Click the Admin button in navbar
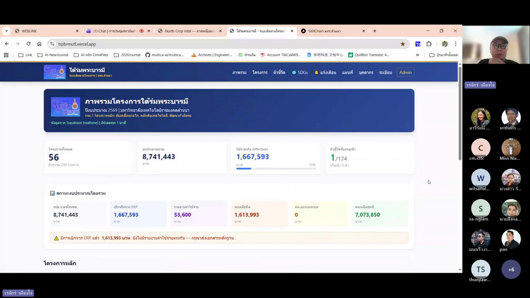This screenshot has height=298, width=530. [x=405, y=73]
